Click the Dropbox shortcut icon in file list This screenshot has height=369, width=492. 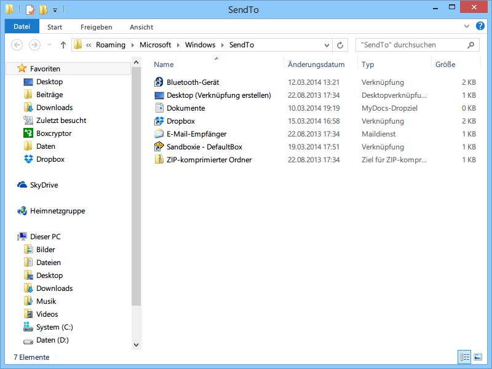[x=159, y=121]
